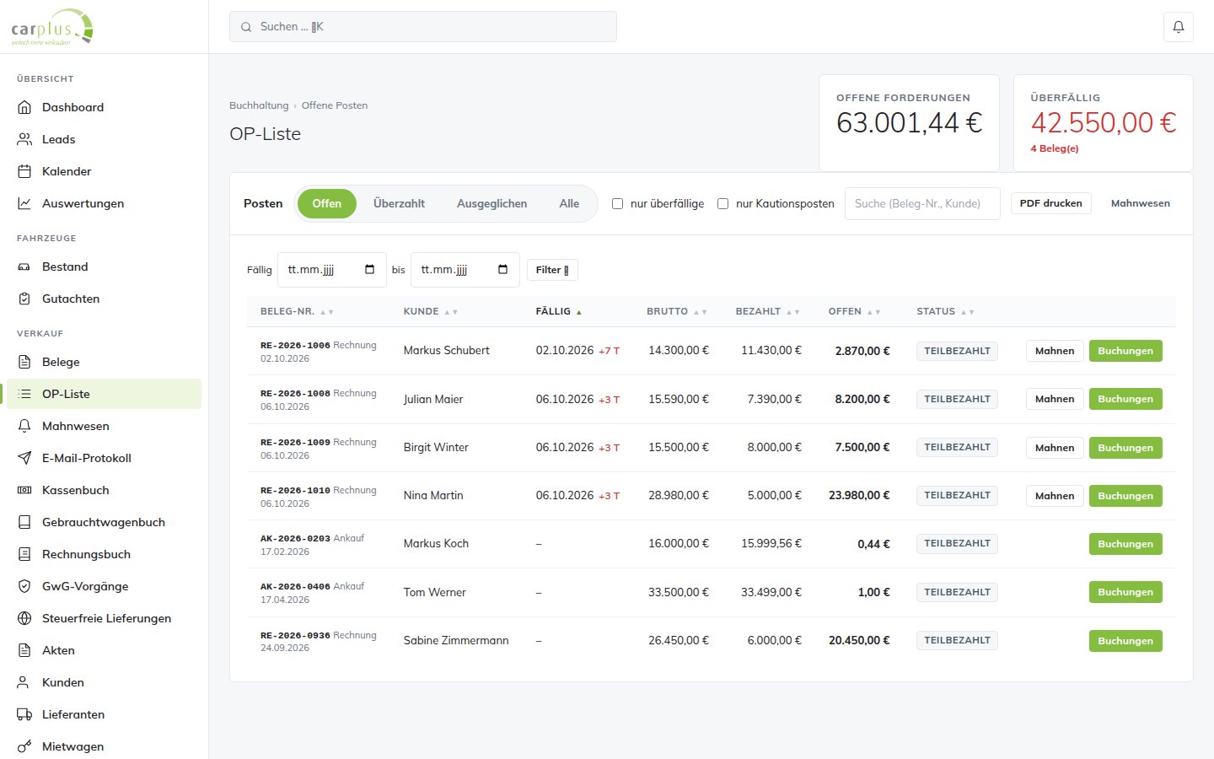Click the Kassenbuch banknote icon
This screenshot has width=1214, height=759.
point(24,490)
